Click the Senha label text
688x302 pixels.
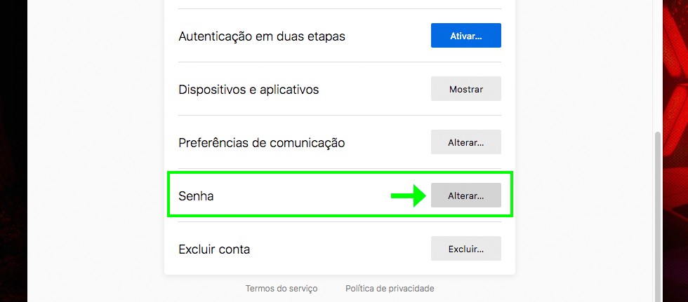pyautogui.click(x=196, y=196)
